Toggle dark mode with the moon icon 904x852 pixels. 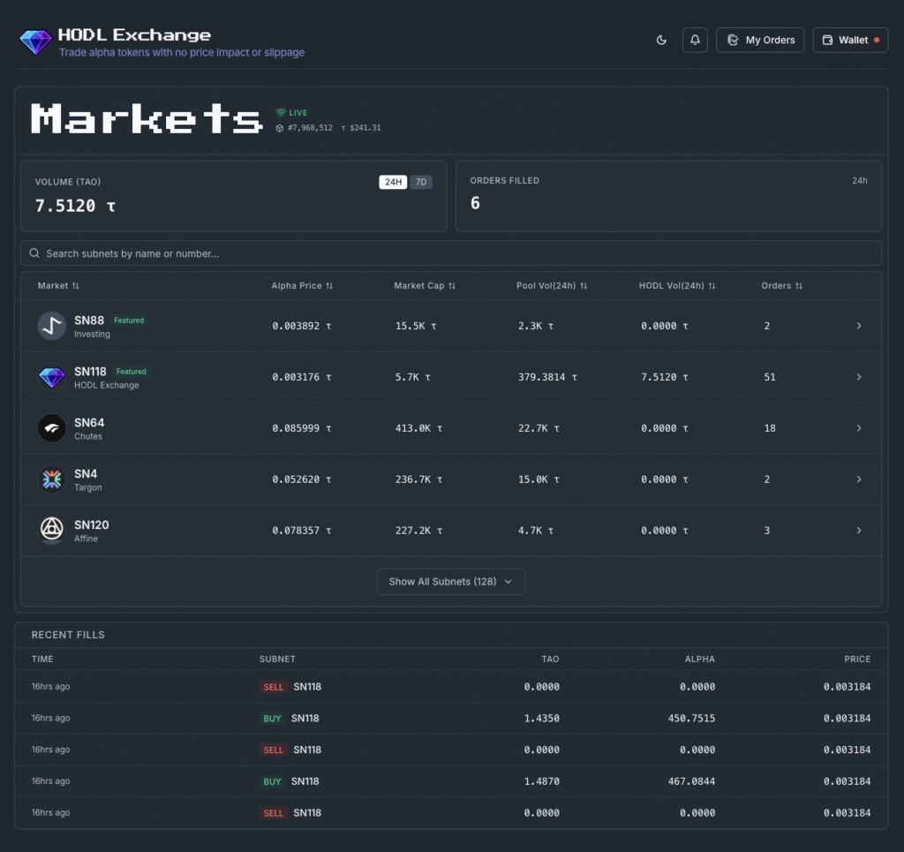coord(661,40)
